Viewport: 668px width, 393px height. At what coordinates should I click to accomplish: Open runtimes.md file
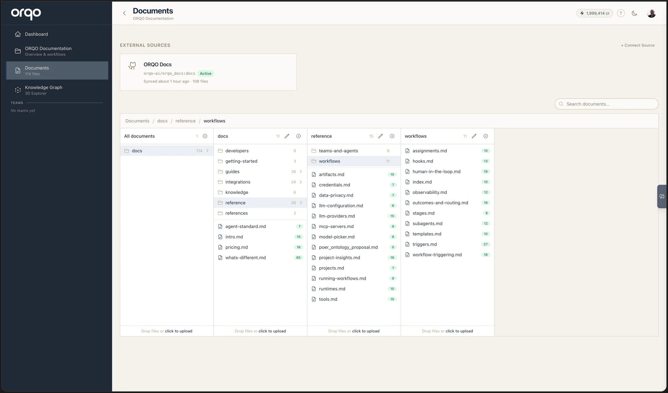click(354, 289)
